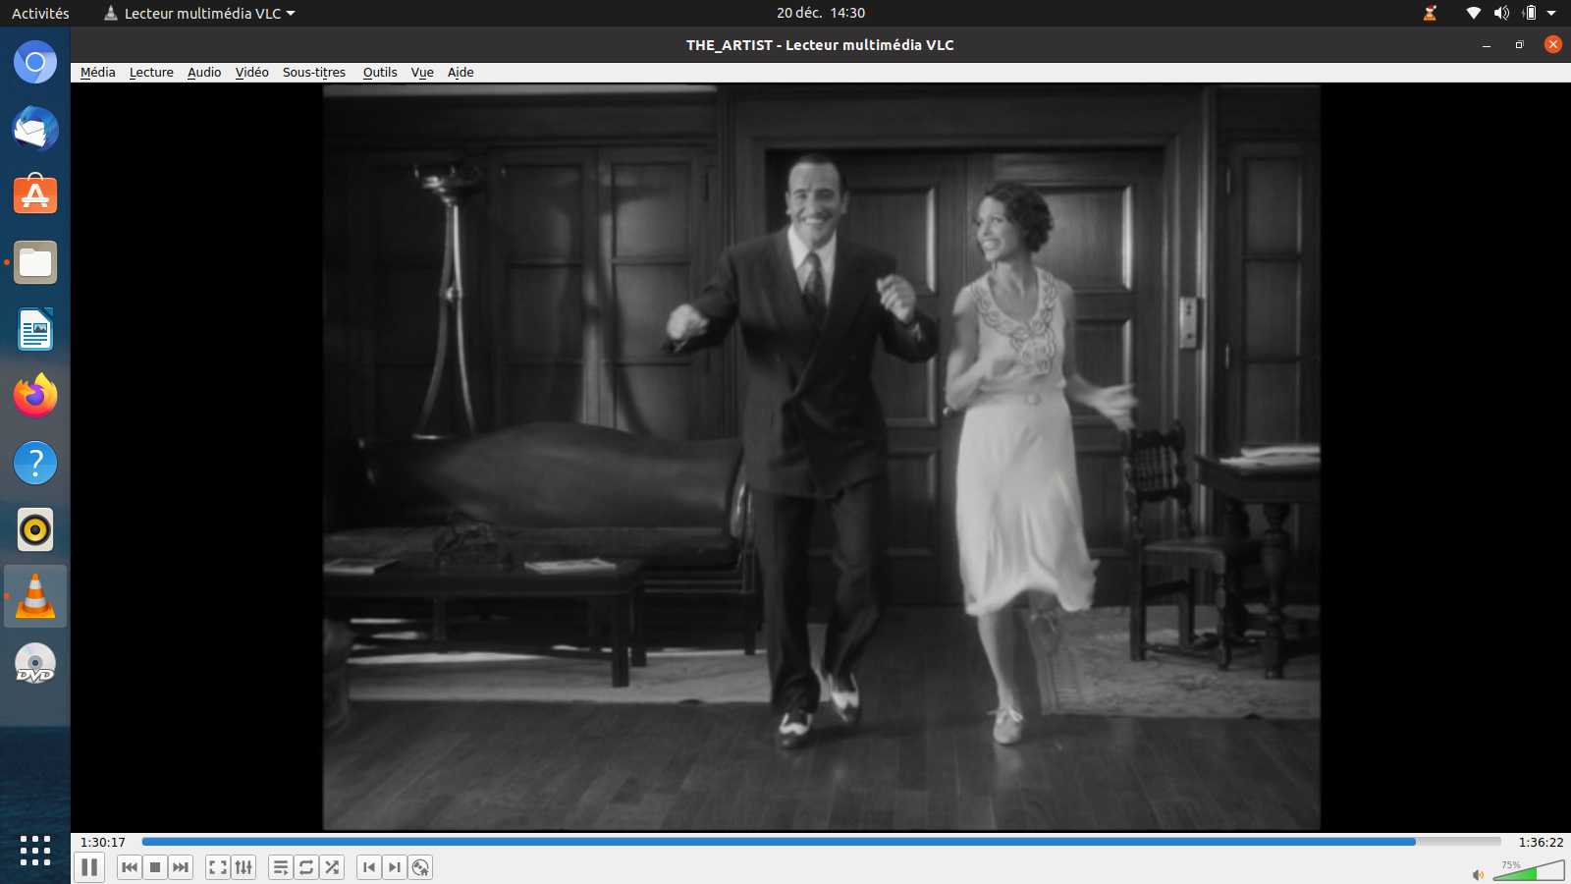
Task: Pause the video playback
Action: coord(89,867)
